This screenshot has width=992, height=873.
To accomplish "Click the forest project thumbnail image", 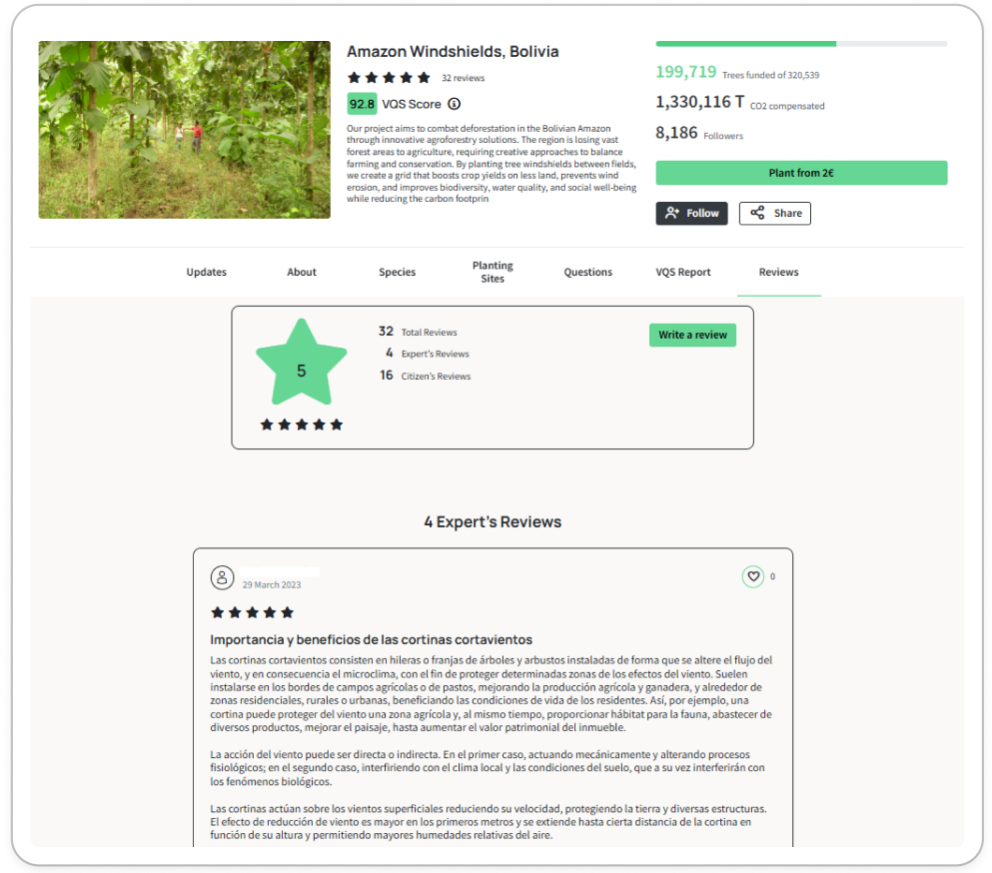I will click(184, 130).
